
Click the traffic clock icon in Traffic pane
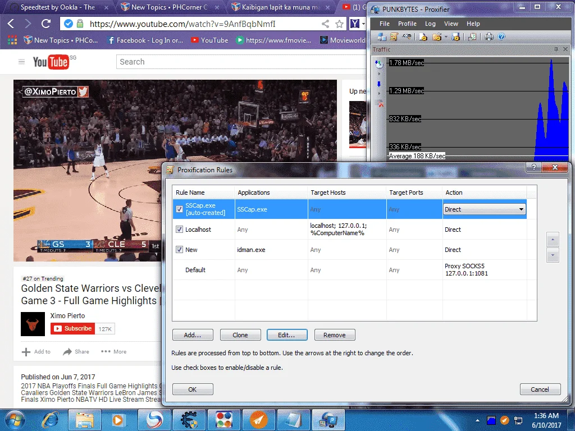pos(379,65)
